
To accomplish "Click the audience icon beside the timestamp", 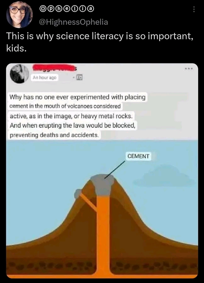I will (x=80, y=78).
